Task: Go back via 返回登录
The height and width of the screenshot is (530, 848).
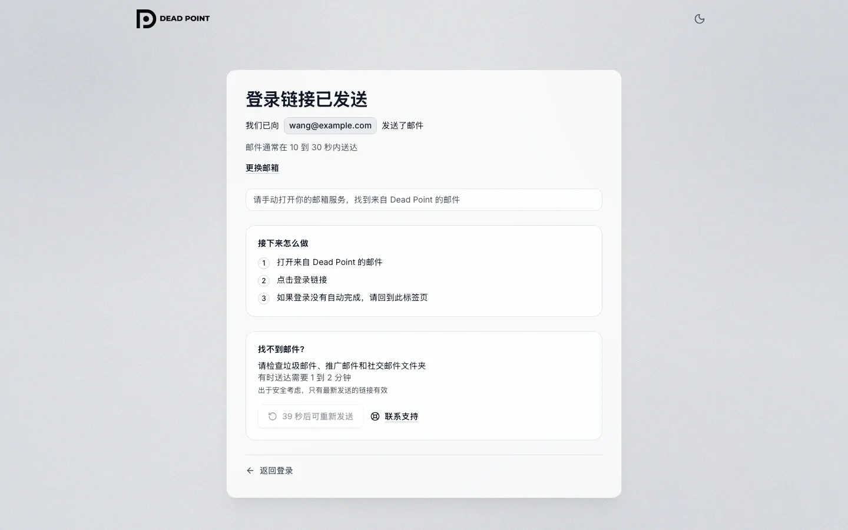Action: 270,471
